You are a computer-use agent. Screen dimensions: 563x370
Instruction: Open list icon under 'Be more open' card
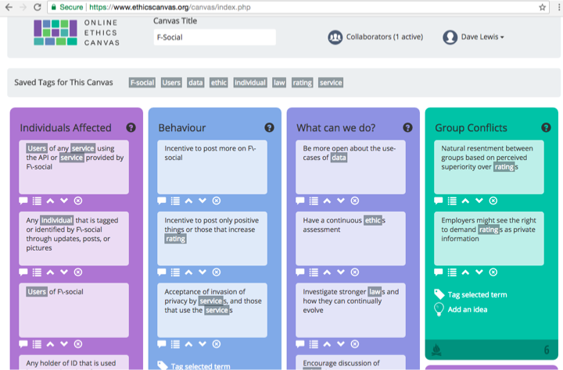coord(314,201)
